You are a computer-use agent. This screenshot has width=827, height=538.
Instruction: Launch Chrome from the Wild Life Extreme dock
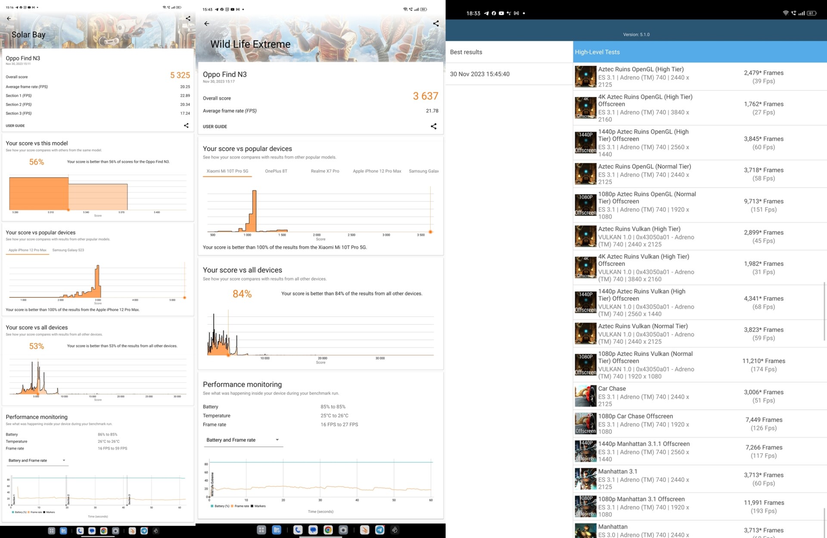tap(328, 530)
